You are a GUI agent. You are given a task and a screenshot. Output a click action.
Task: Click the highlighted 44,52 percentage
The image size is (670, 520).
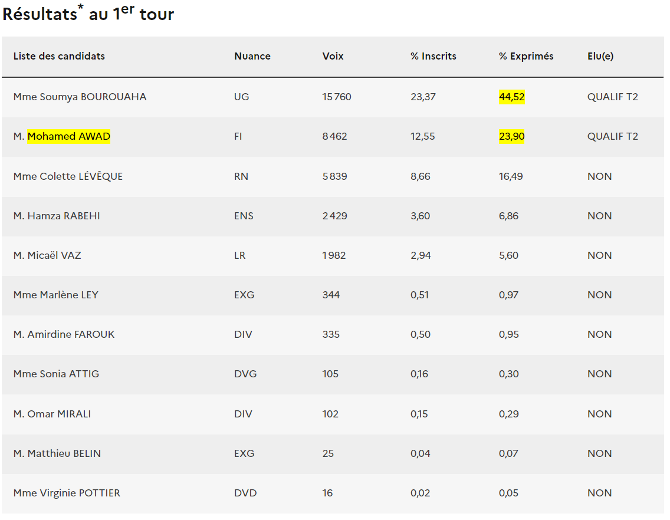(x=511, y=97)
